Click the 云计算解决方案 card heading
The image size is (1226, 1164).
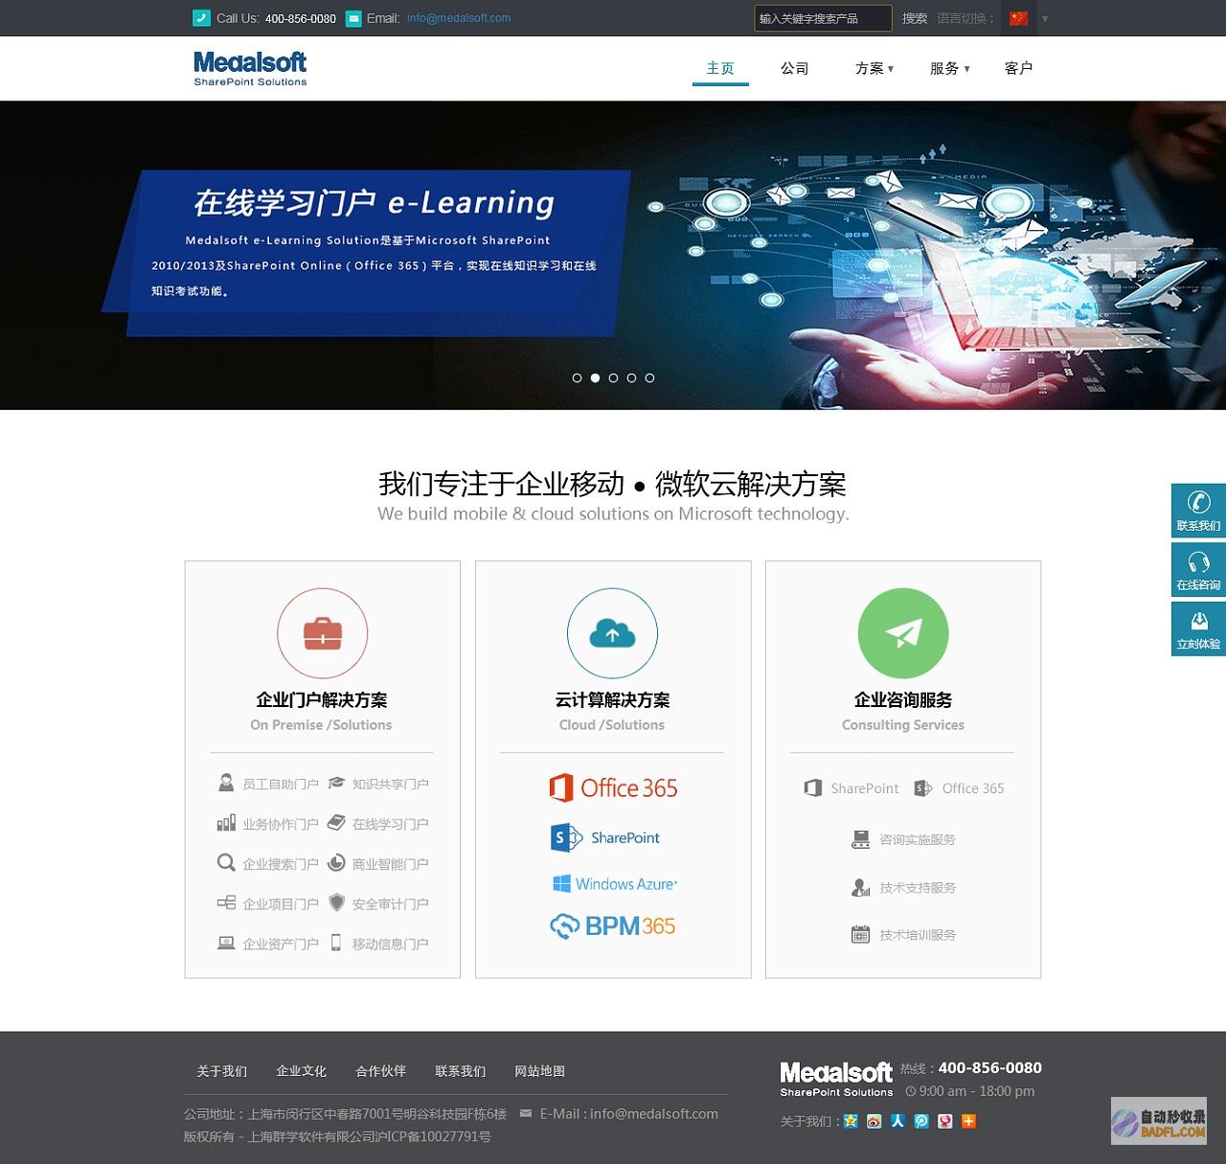(612, 700)
